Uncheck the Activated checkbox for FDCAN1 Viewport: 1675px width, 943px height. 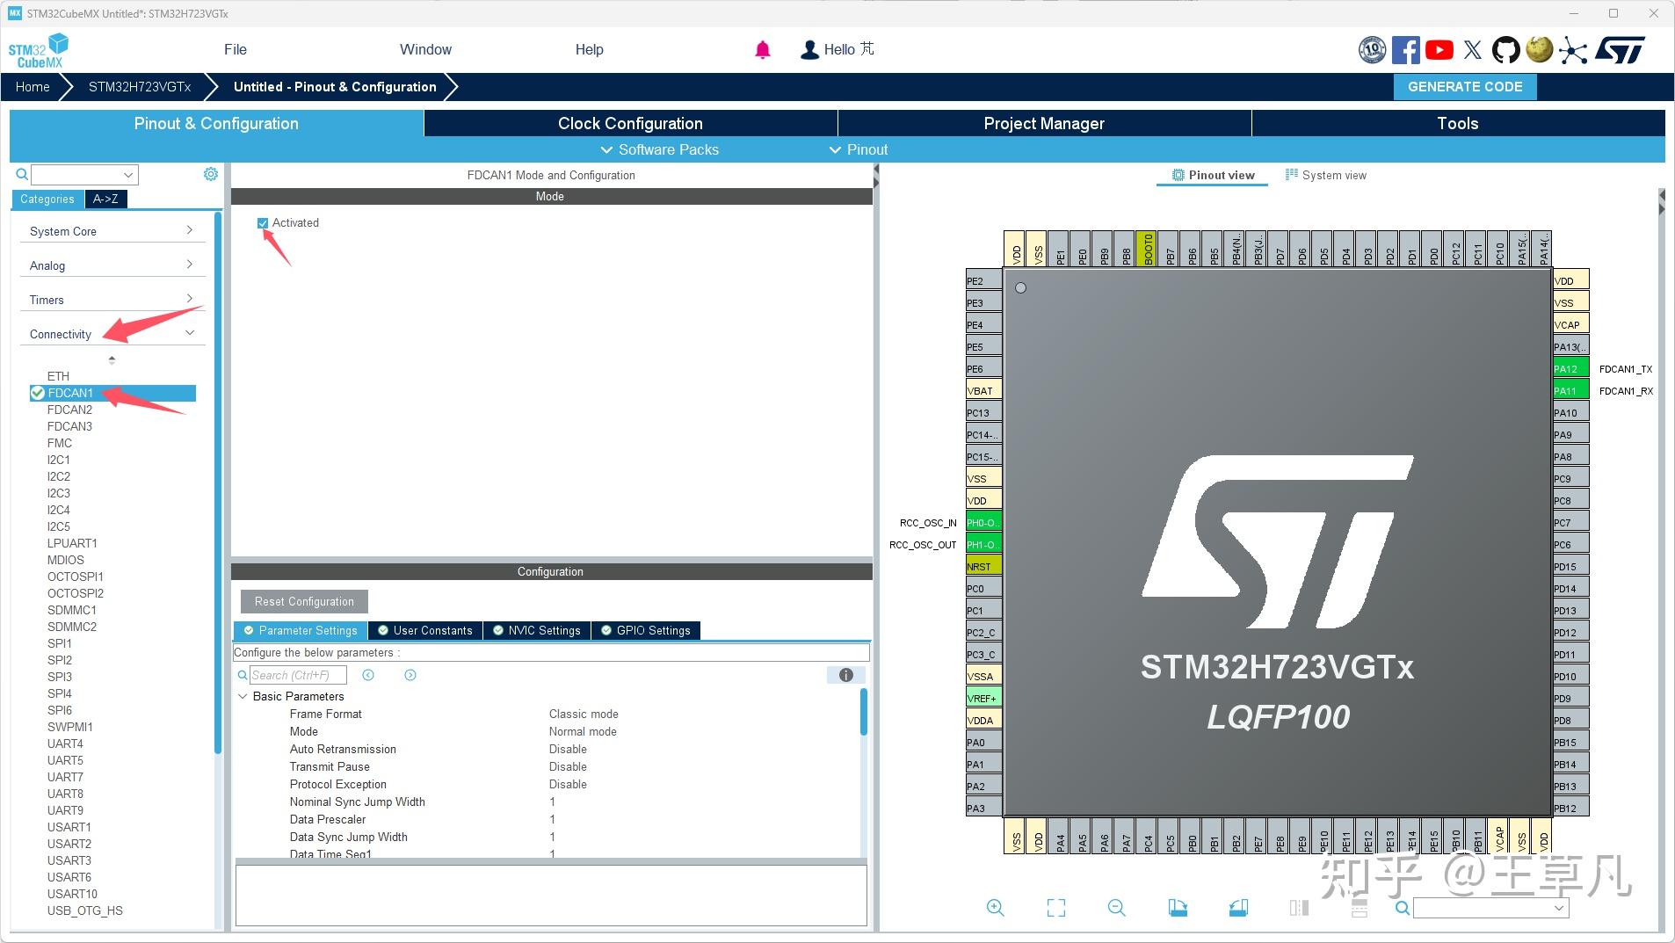pos(264,222)
